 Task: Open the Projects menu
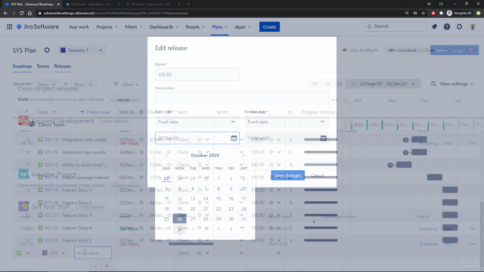point(107,27)
